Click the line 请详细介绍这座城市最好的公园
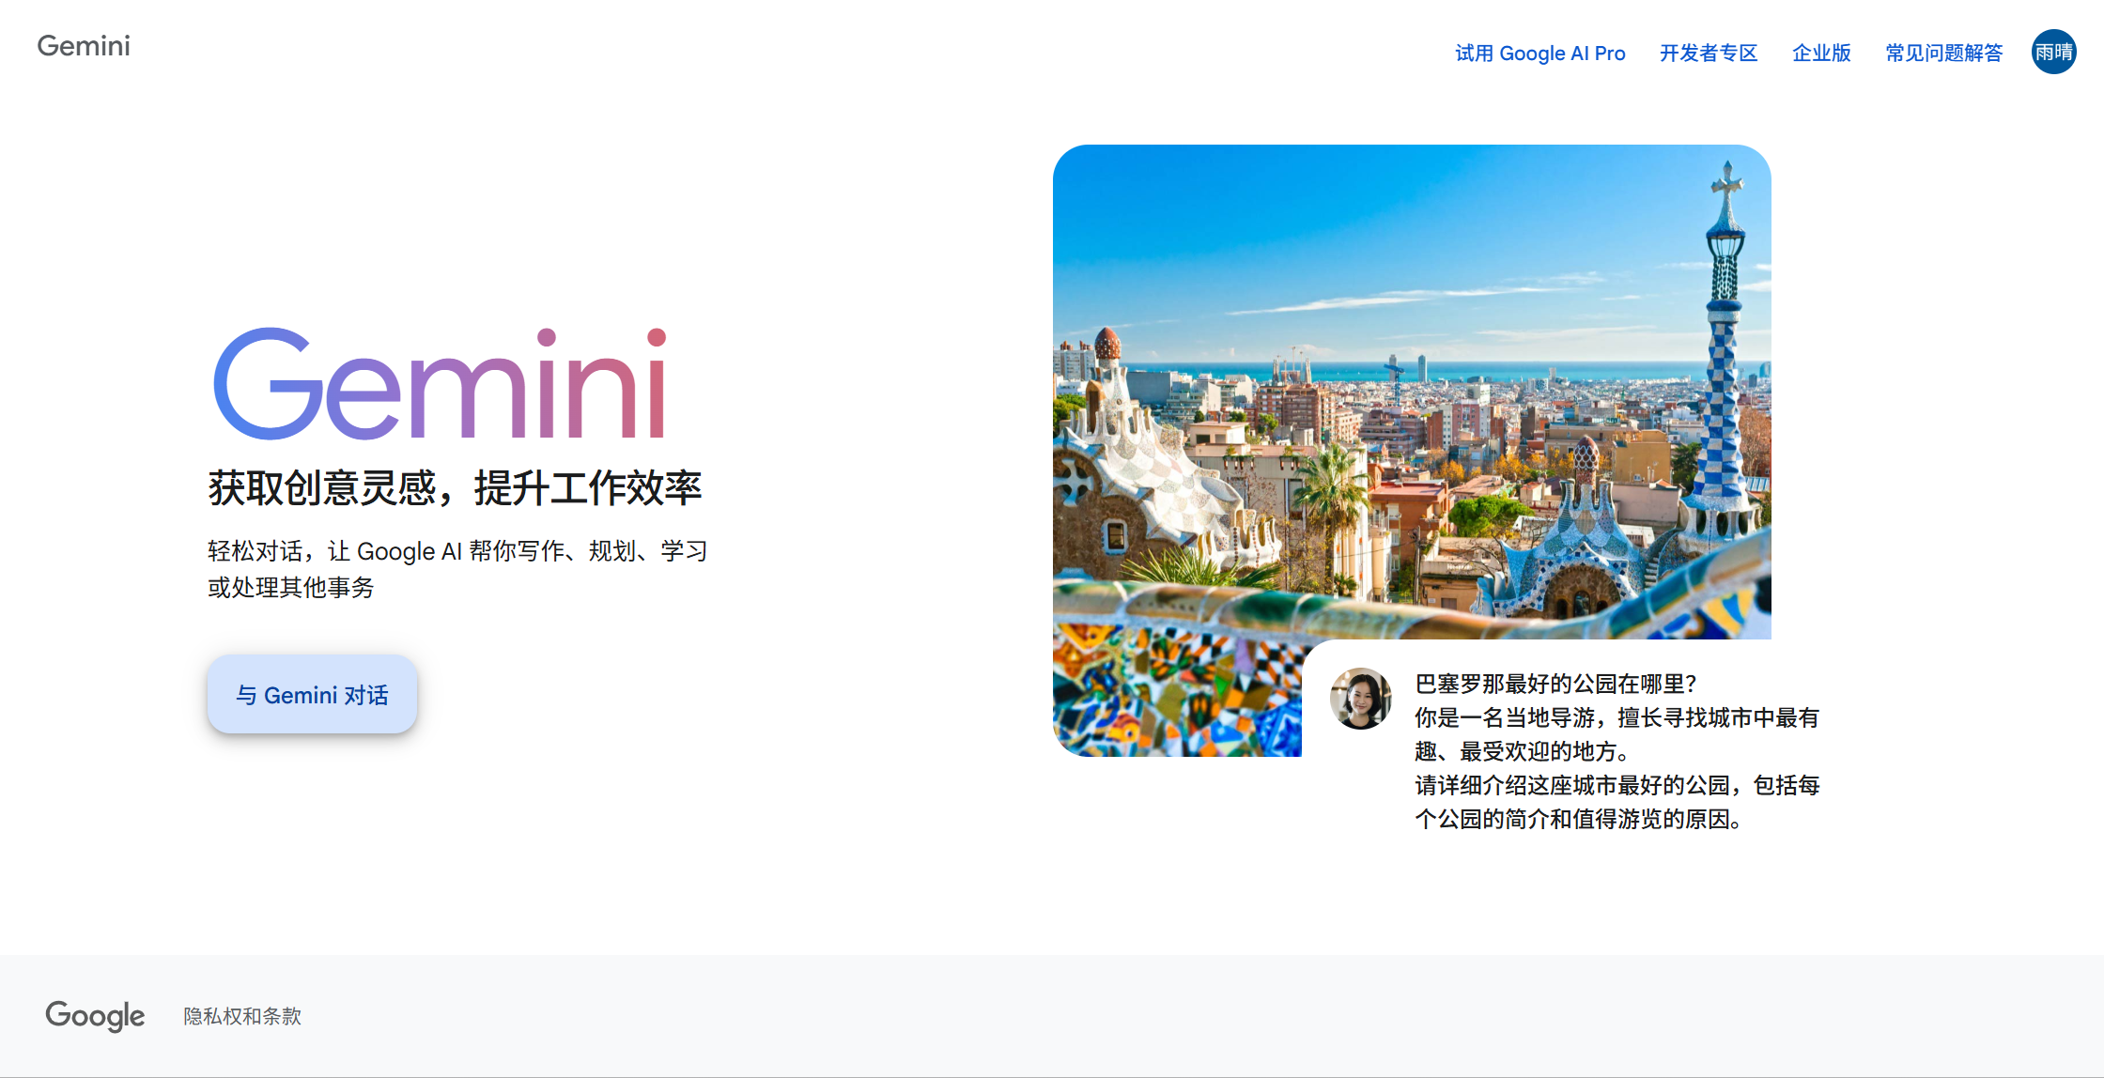 [x=1617, y=802]
